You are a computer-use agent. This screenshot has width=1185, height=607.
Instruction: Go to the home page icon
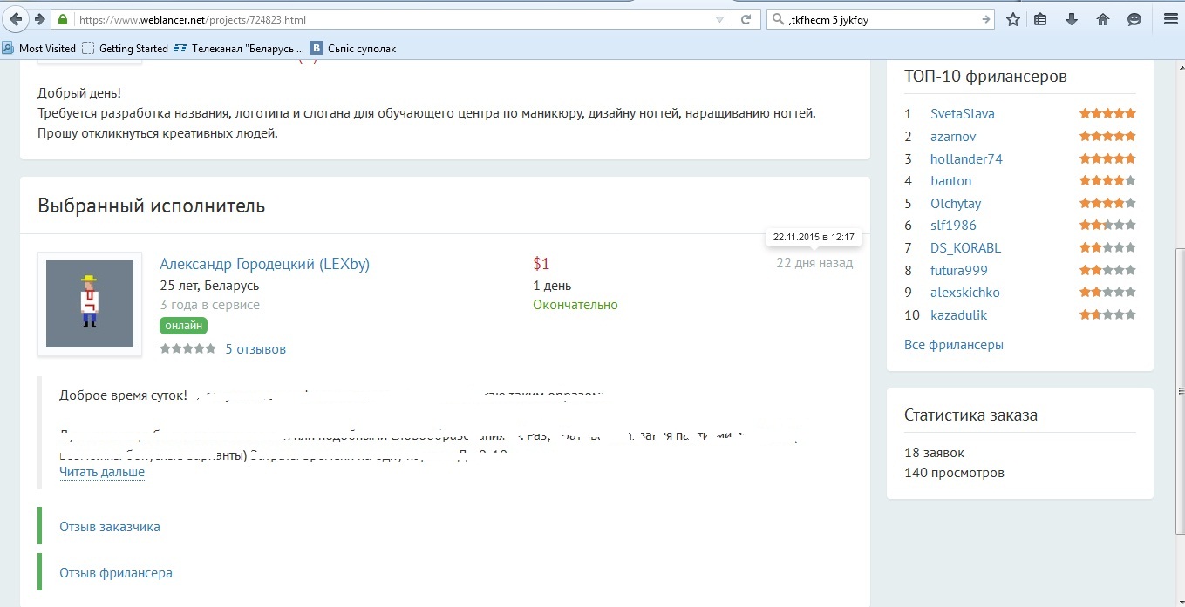point(1103,19)
